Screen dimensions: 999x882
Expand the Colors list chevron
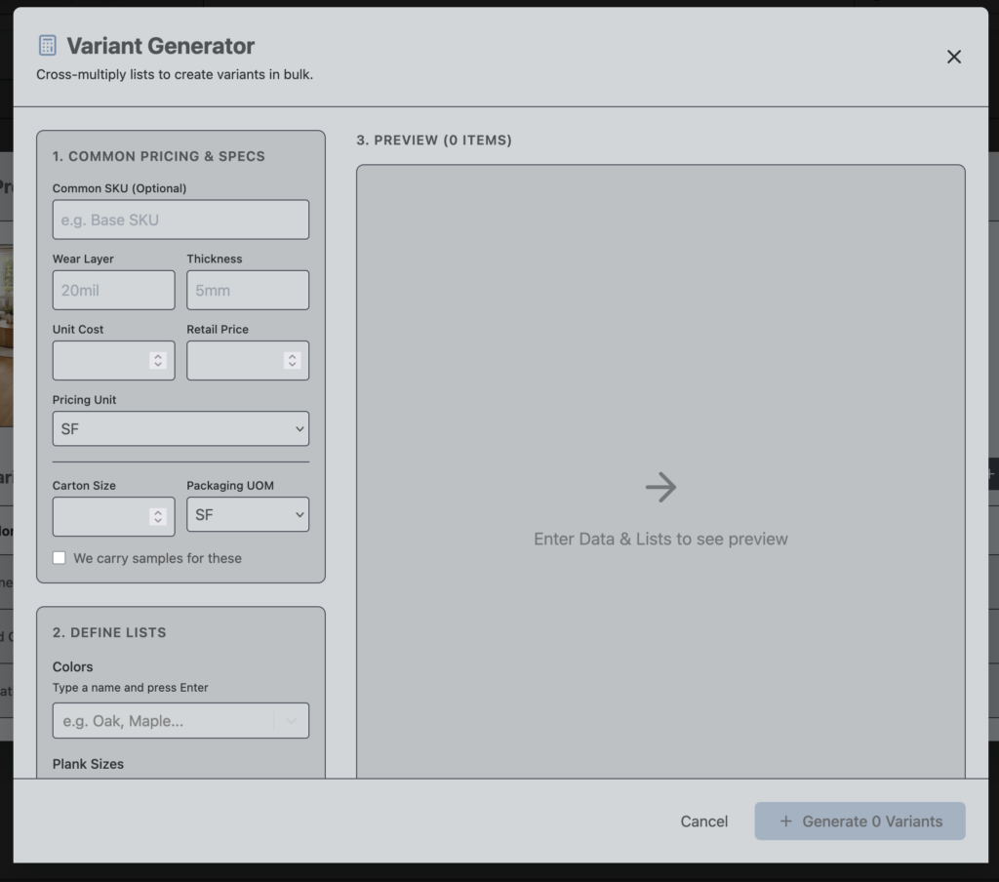click(x=291, y=721)
